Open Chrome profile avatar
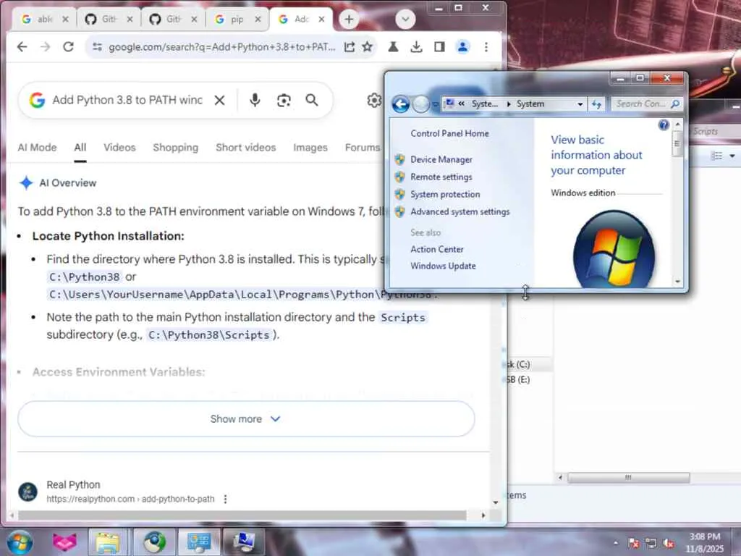 tap(462, 47)
